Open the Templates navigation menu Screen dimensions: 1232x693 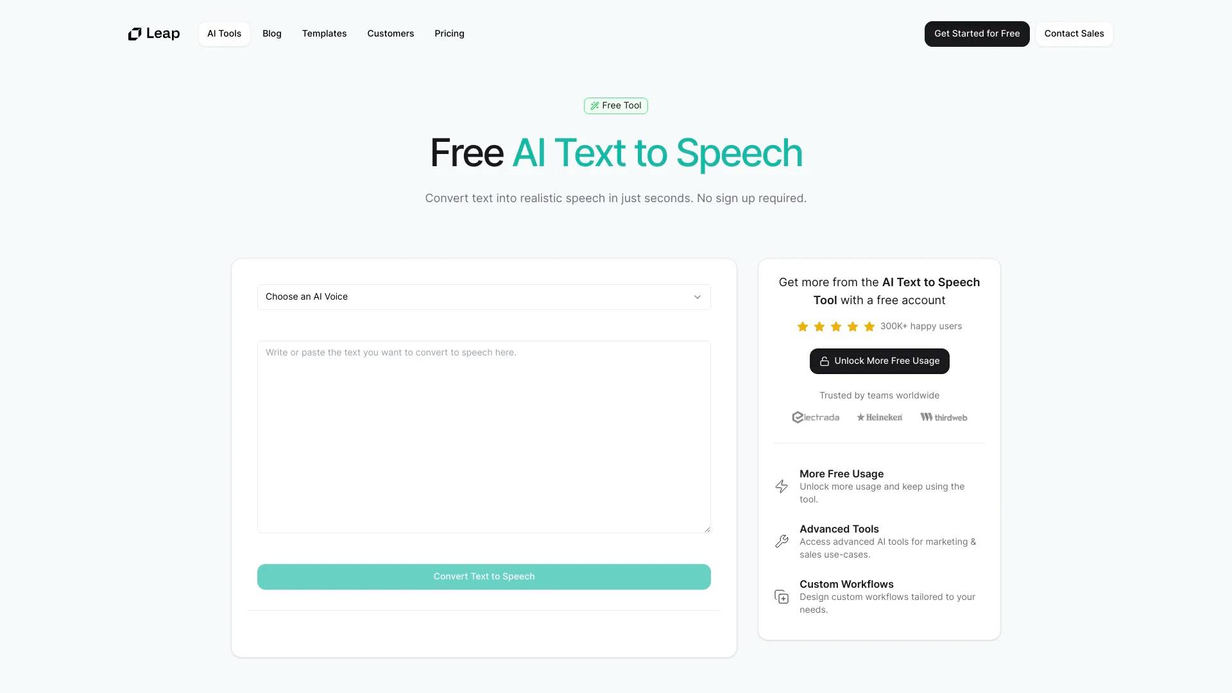(x=324, y=34)
